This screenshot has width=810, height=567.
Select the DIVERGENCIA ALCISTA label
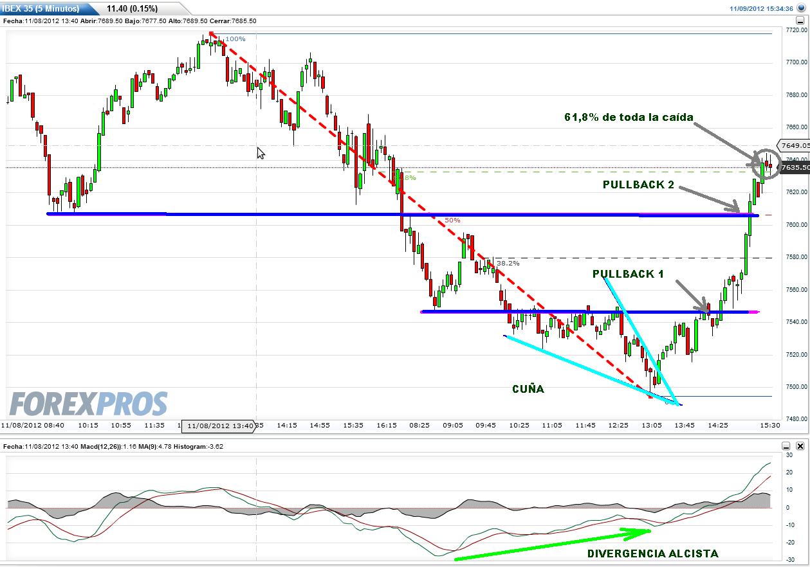[x=653, y=553]
